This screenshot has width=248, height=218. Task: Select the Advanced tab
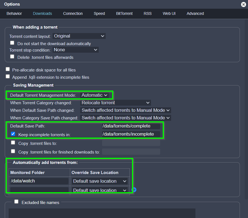(x=195, y=13)
